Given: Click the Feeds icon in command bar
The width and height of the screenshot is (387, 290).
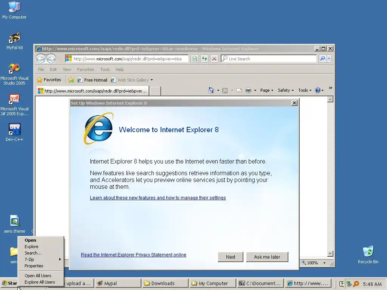Looking at the screenshot, I should click(x=225, y=91).
